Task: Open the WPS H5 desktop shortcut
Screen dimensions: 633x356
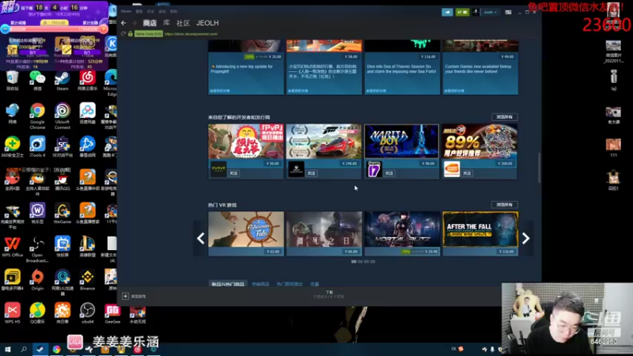Action: pyautogui.click(x=12, y=313)
